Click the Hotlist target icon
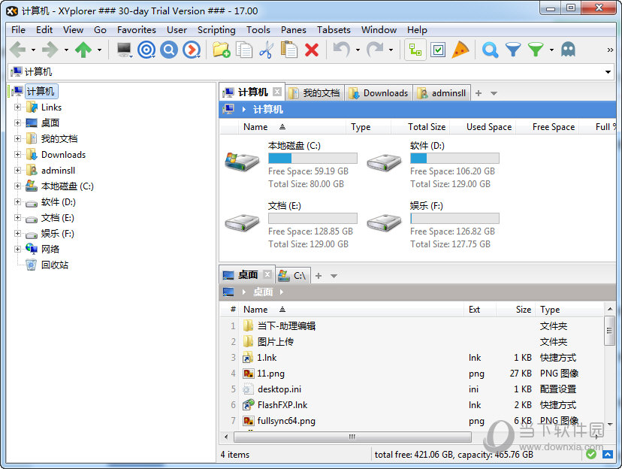 146,50
